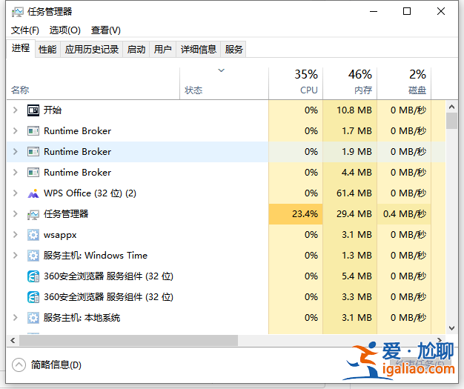Sort processes by the 状态 column

coord(224,84)
